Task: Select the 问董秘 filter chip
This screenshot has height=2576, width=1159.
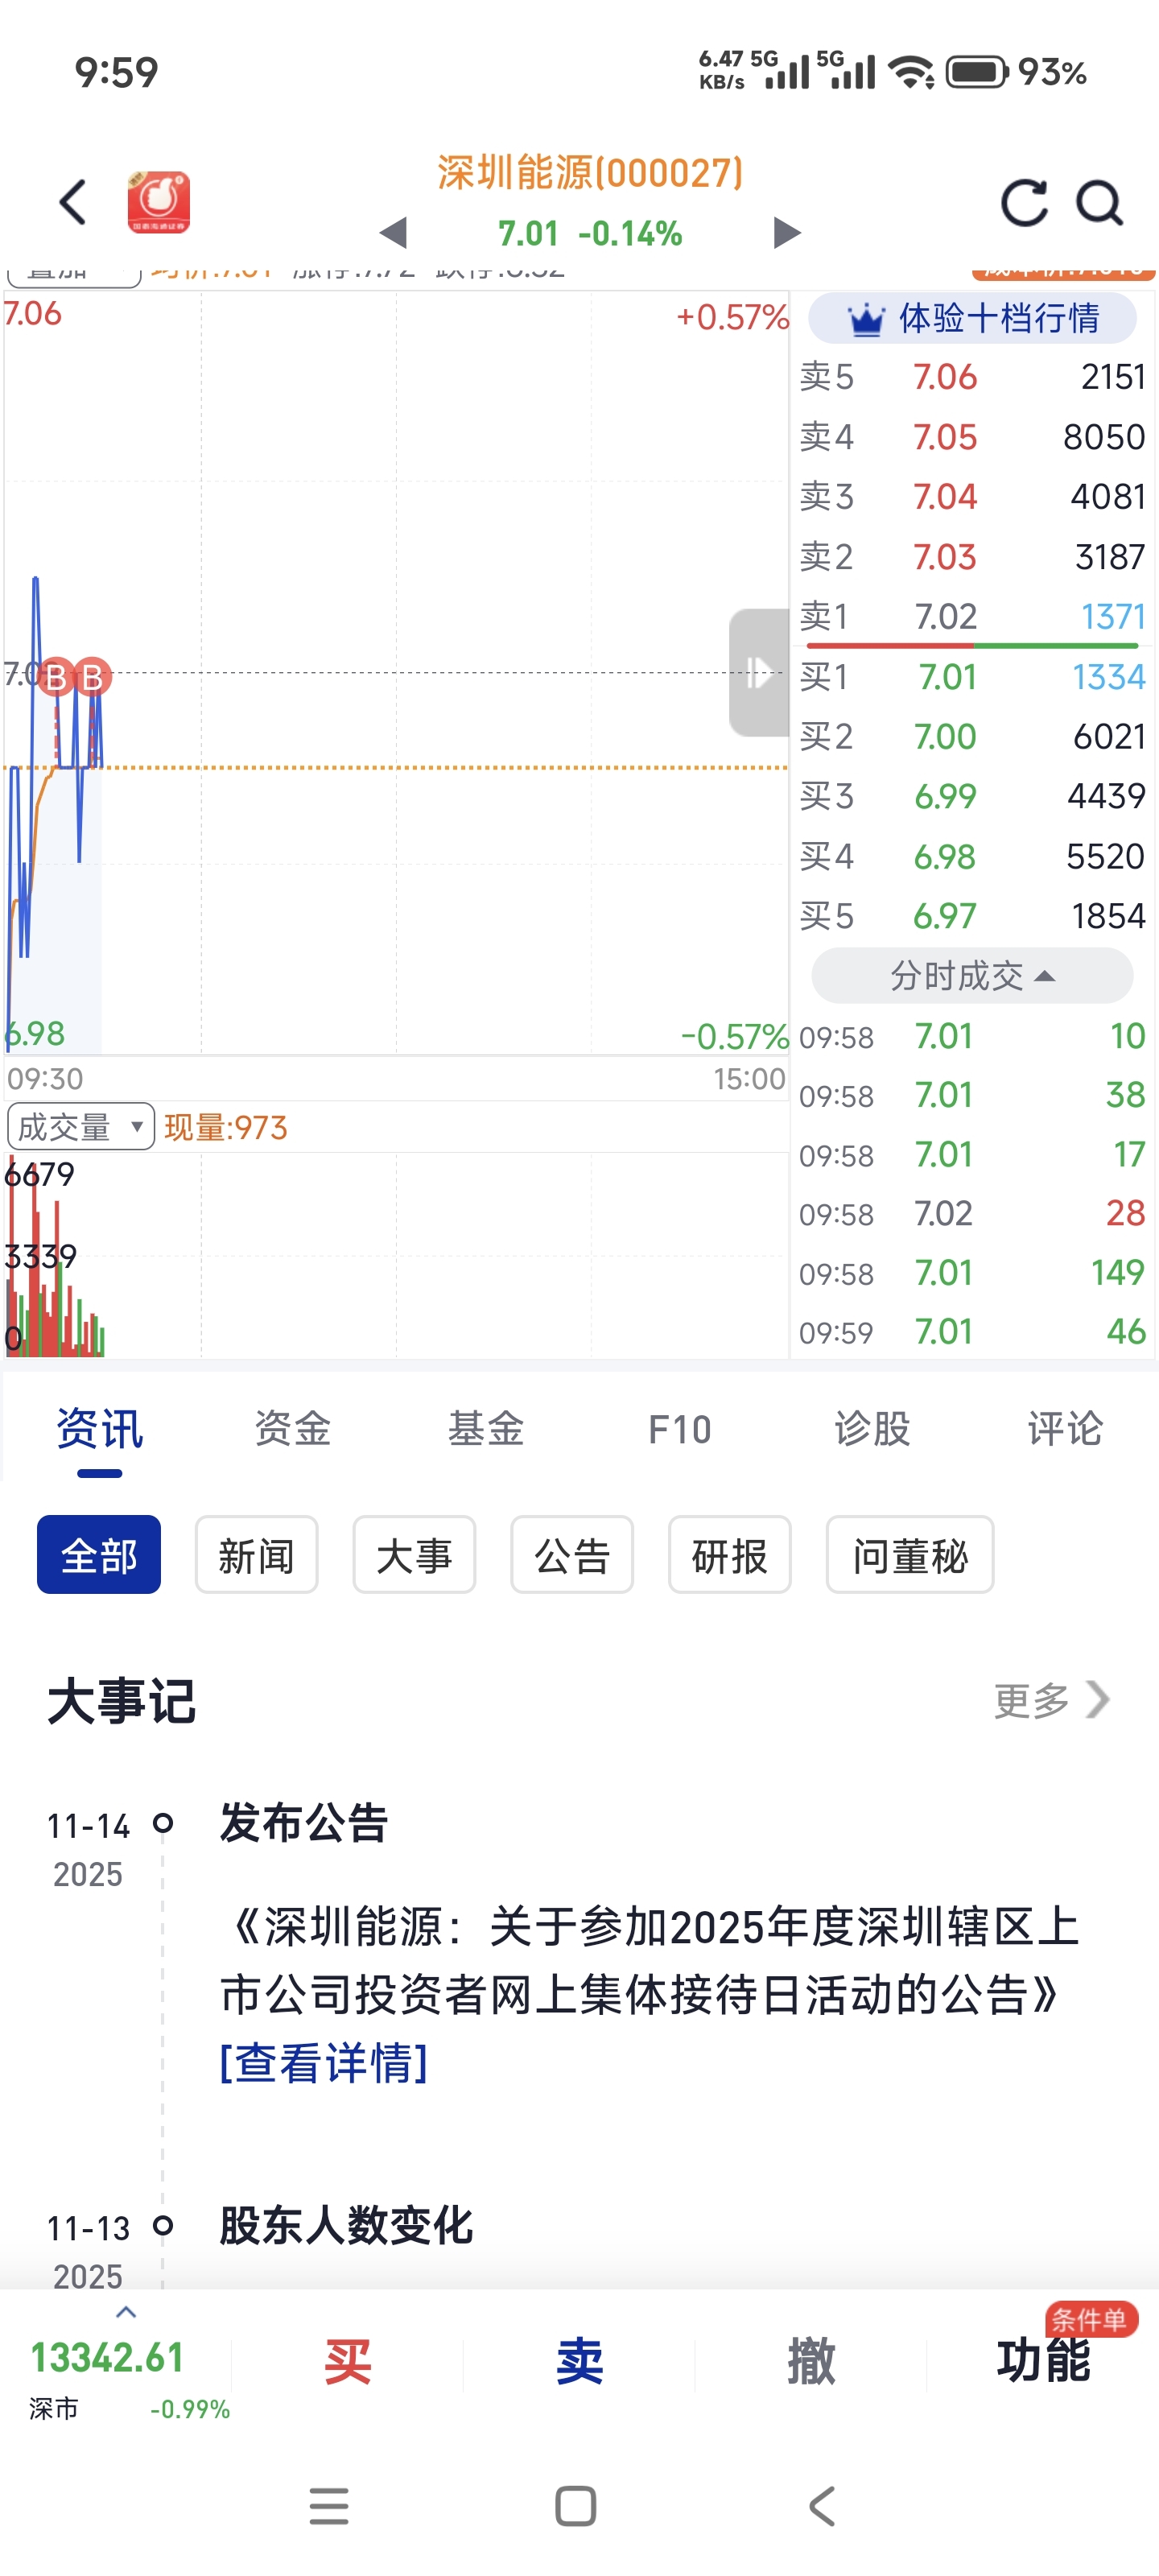Action: (910, 1555)
